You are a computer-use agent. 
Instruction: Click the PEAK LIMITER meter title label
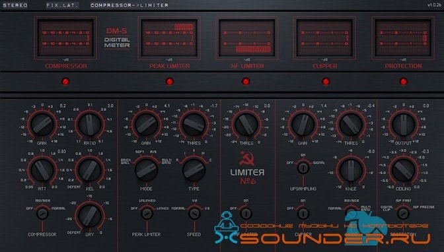pos(169,66)
